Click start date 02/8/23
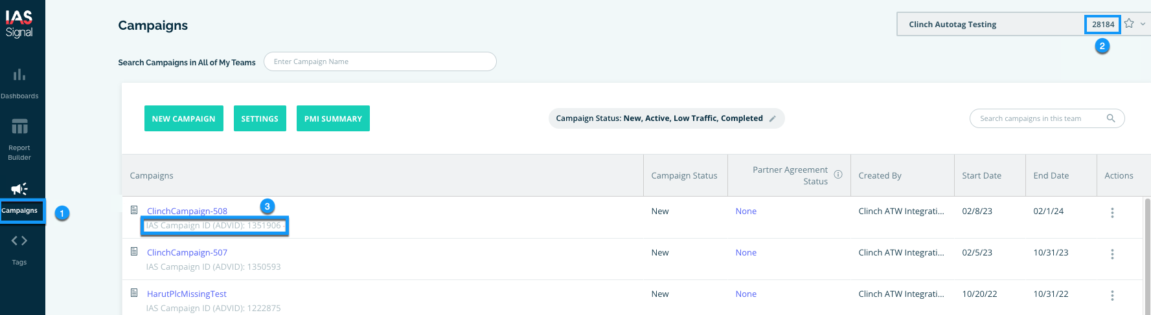Viewport: 1151px width, 315px height. point(977,211)
